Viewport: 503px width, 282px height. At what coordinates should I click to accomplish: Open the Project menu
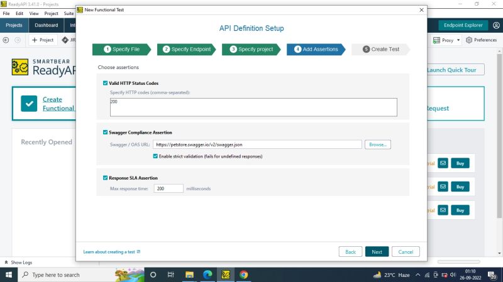(51, 13)
